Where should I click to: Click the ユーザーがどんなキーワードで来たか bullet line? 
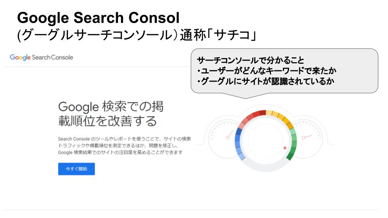[267, 71]
